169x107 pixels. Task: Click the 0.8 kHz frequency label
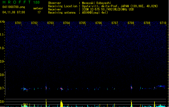pos(2,75)
